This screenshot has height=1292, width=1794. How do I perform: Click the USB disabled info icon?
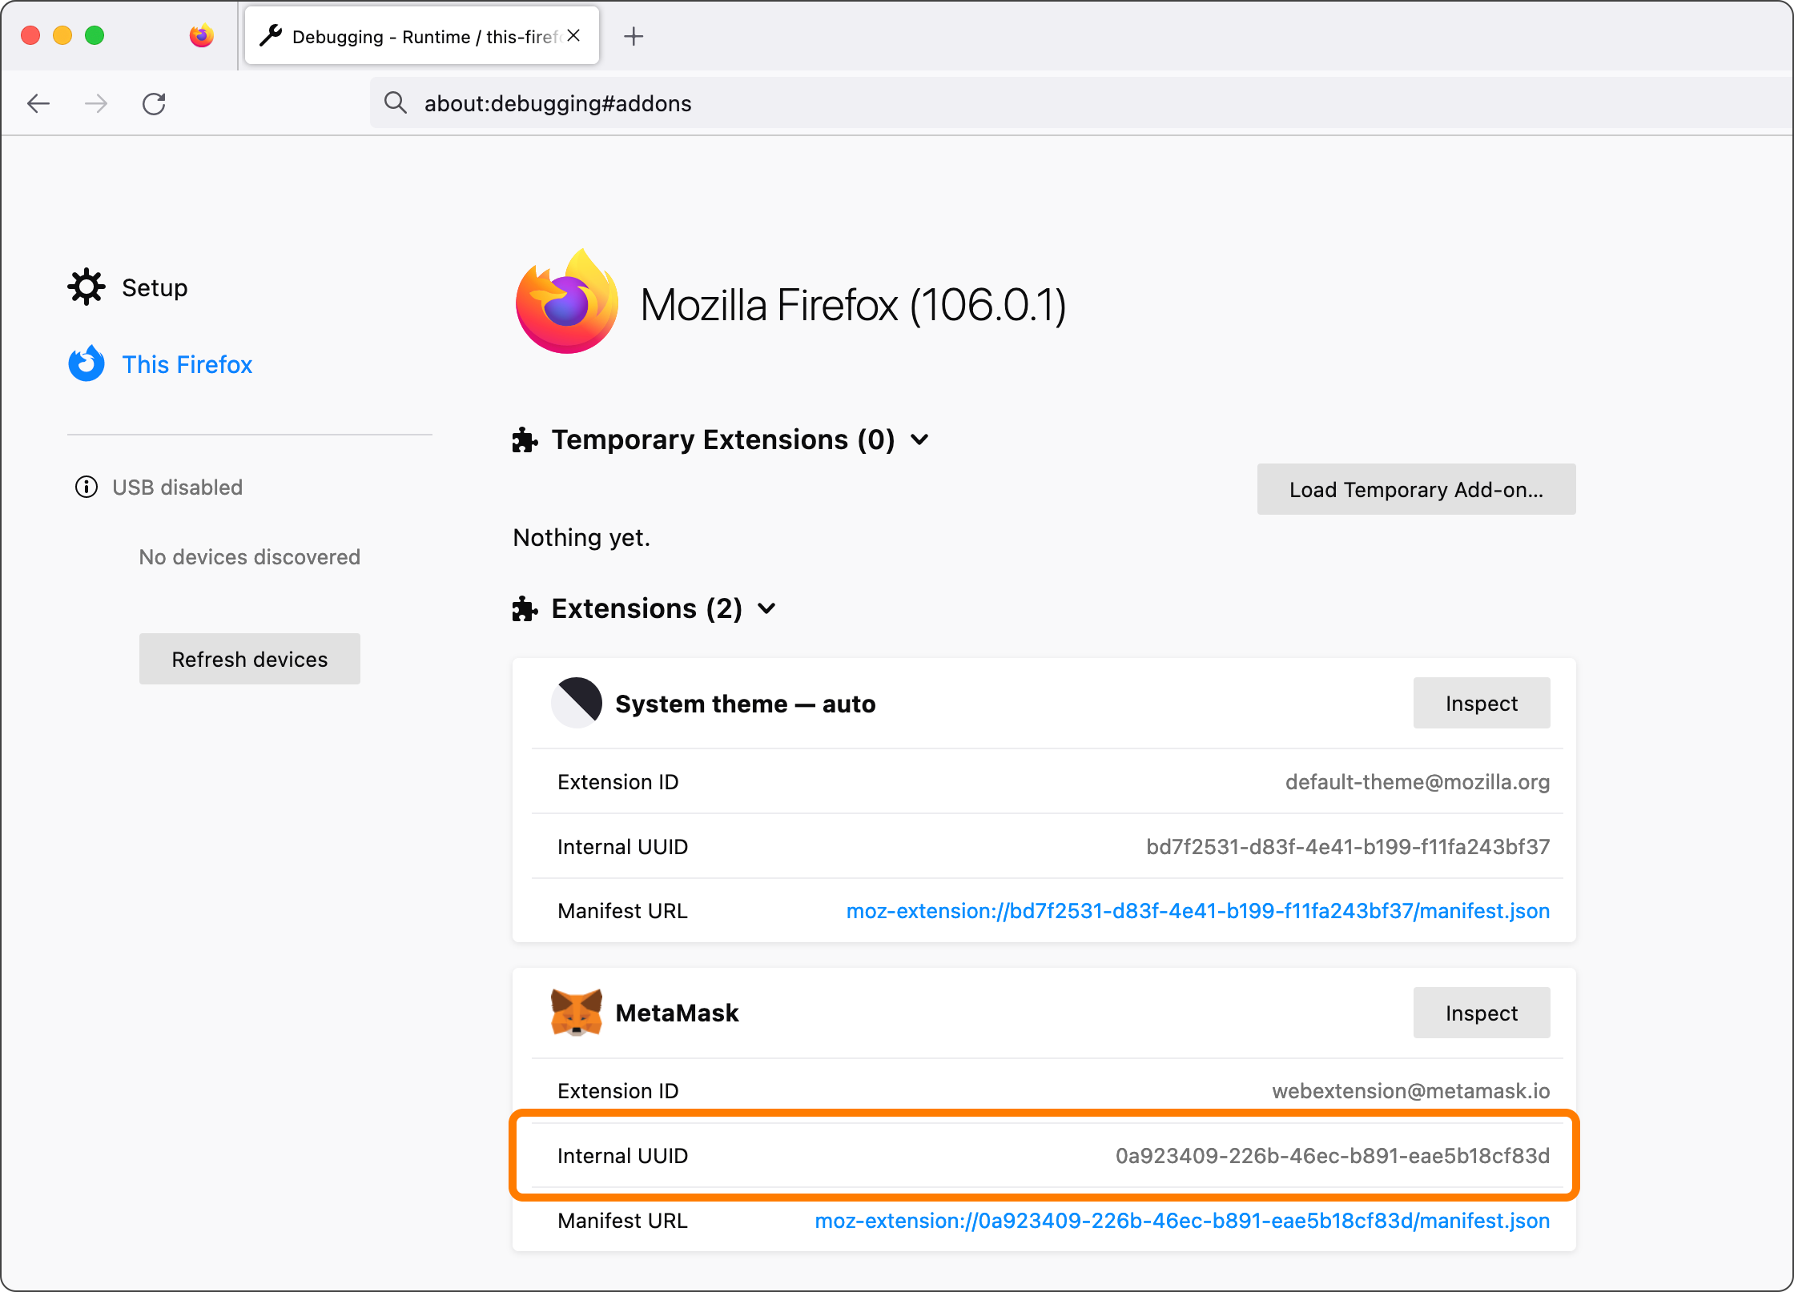tap(86, 487)
